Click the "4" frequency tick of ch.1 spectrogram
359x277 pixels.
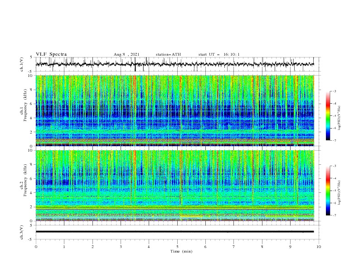pos(31,118)
